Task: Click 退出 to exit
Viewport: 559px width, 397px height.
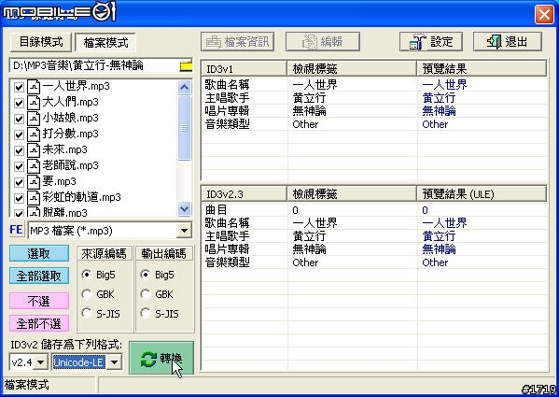Action: (x=508, y=42)
